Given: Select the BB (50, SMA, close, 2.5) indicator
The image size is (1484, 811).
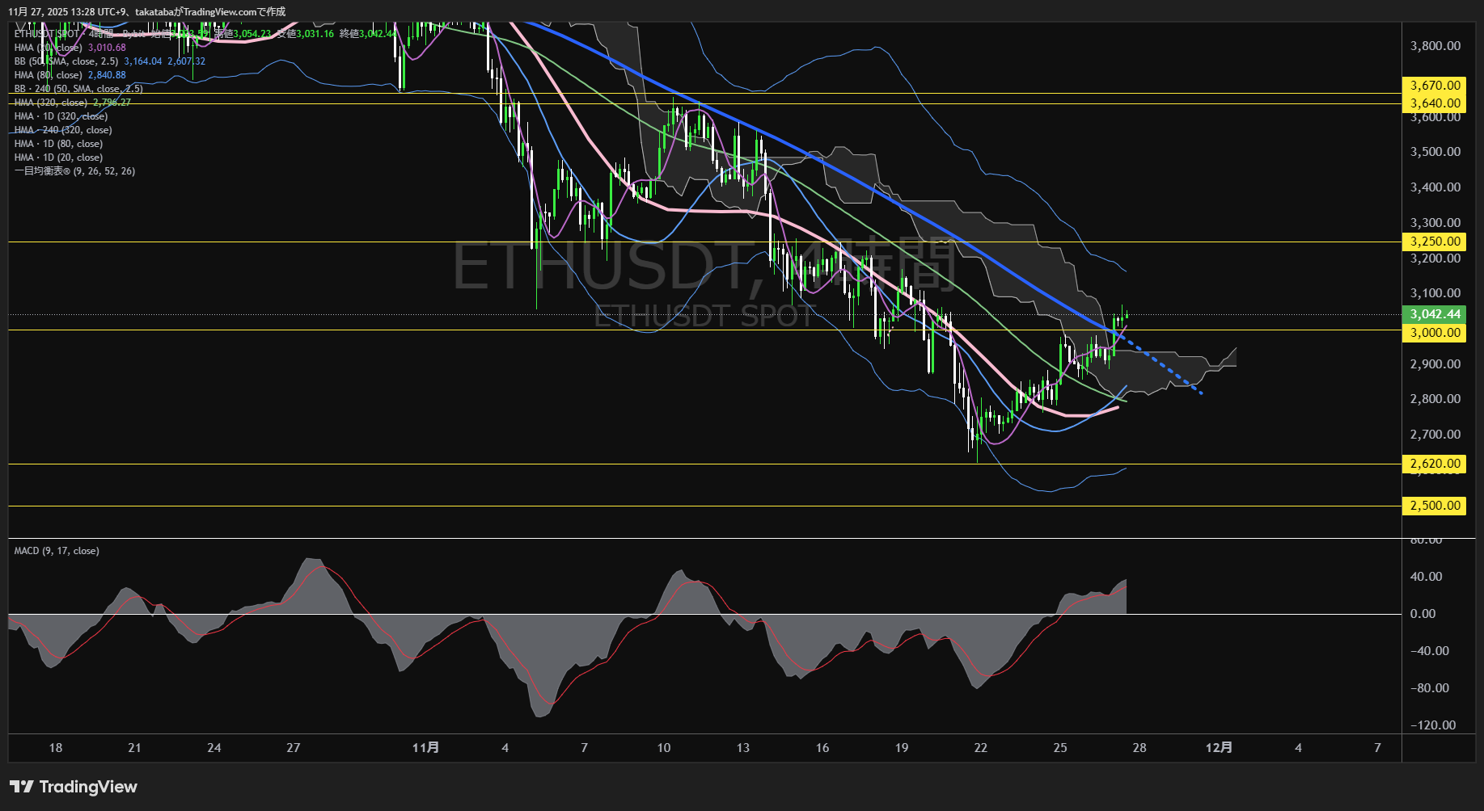Looking at the screenshot, I should (66, 61).
